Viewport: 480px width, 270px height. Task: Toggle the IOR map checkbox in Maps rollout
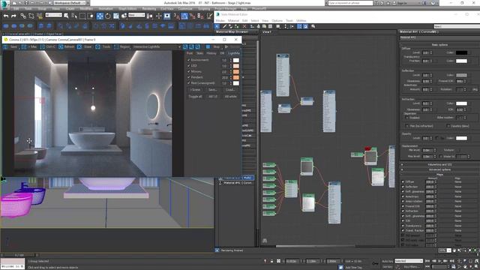click(403, 220)
